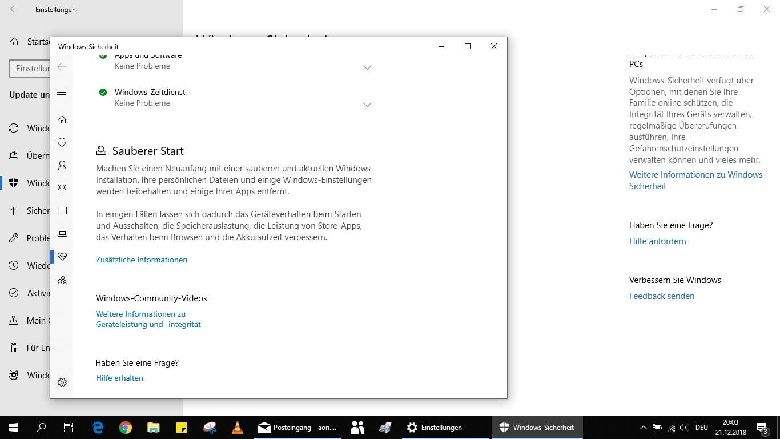Open Sticky Notes from the taskbar
The image size is (780, 439).
coord(182,428)
